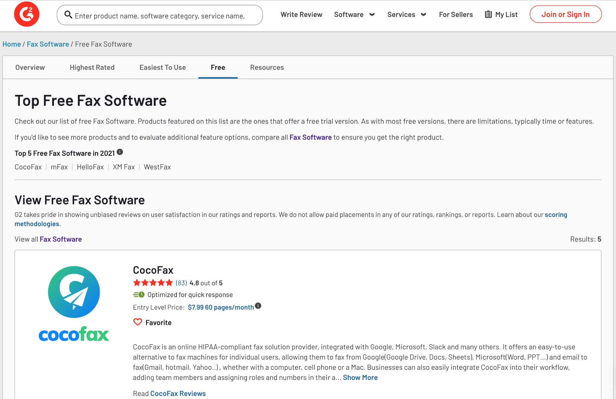Click Join or Sign In button
The image size is (616, 399).
pos(565,14)
